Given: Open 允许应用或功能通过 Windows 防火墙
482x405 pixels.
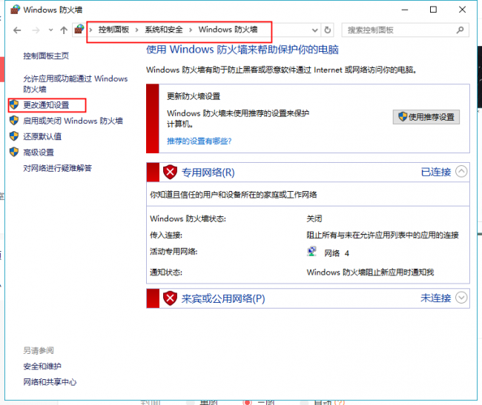Looking at the screenshot, I should (76, 84).
